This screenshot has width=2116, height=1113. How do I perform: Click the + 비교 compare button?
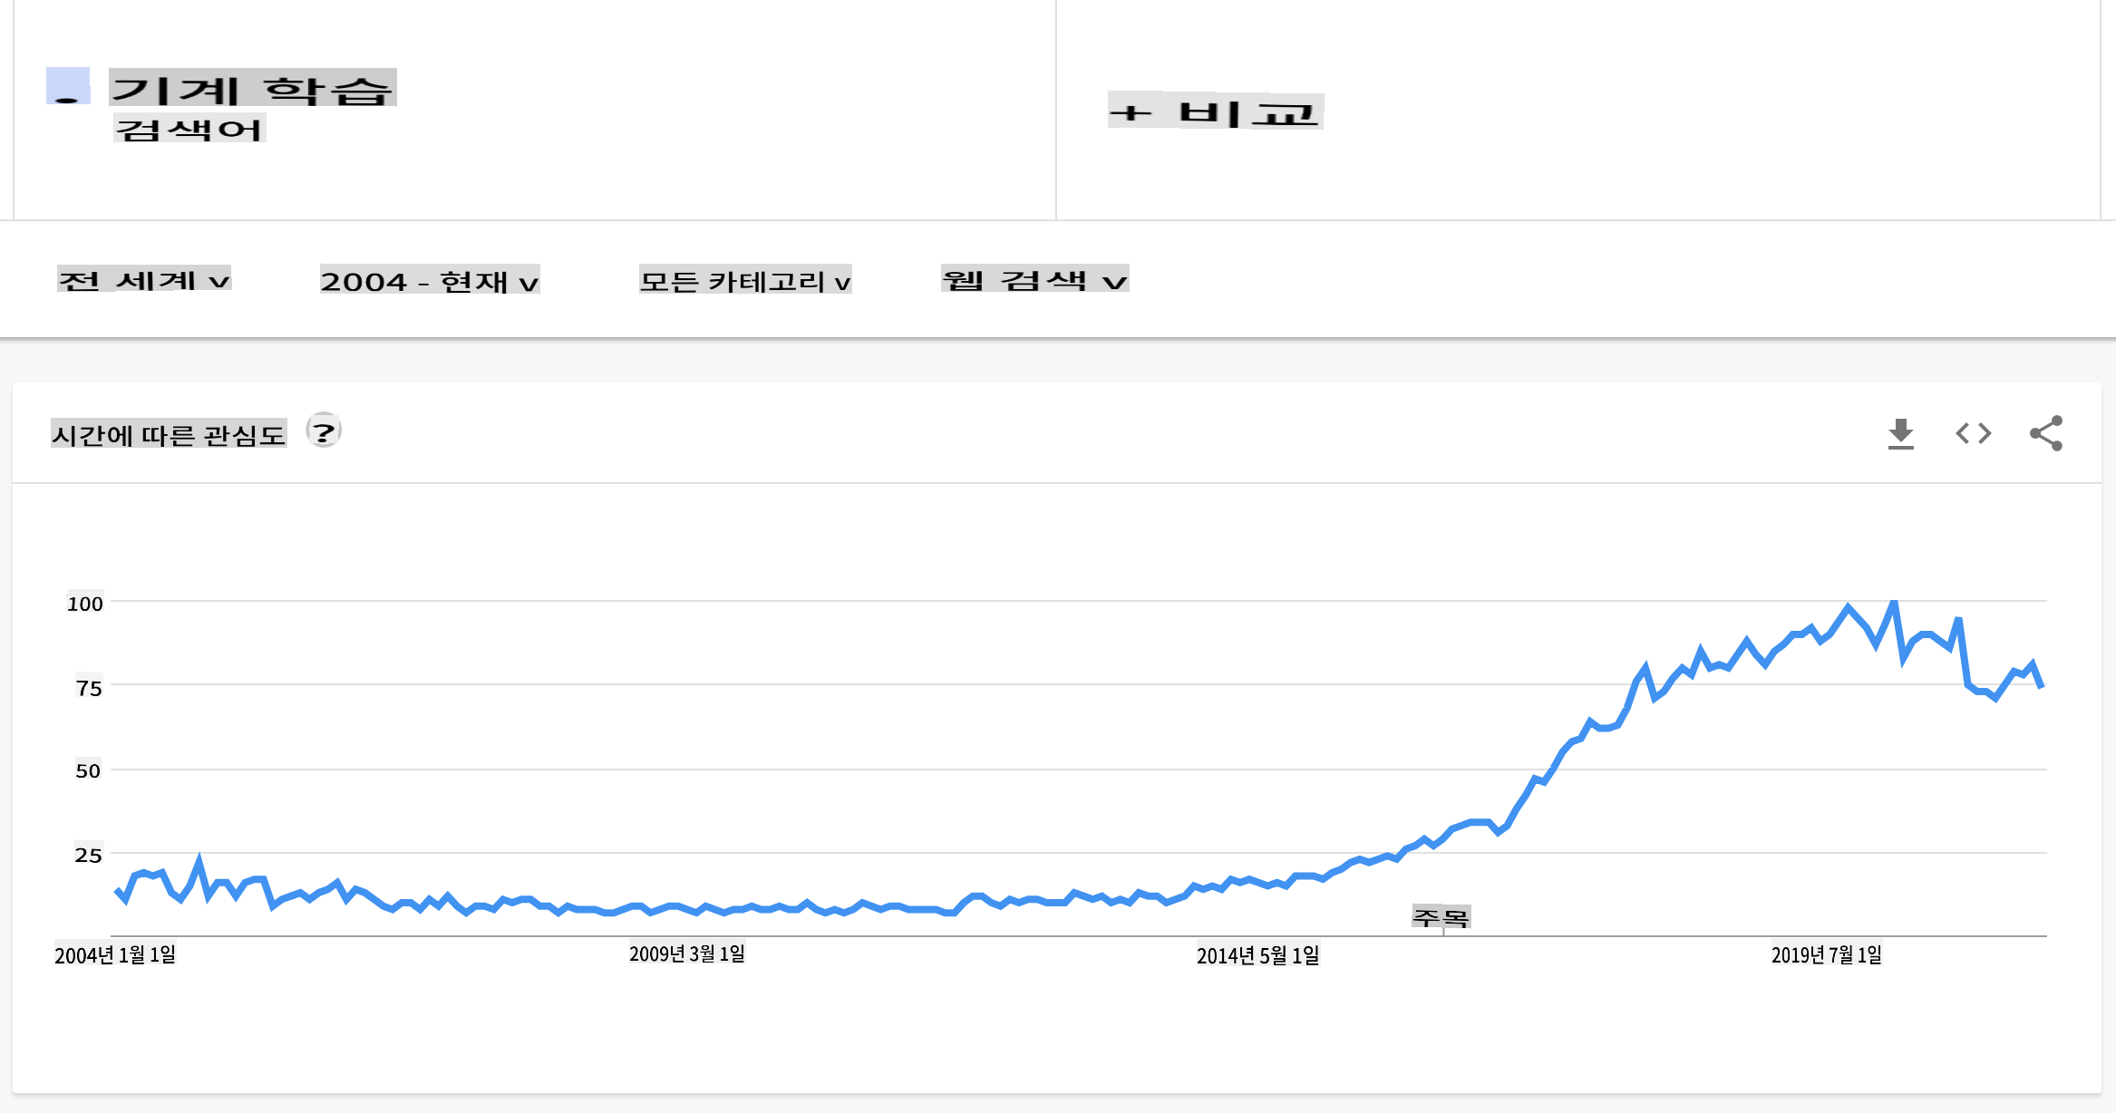coord(1215,112)
